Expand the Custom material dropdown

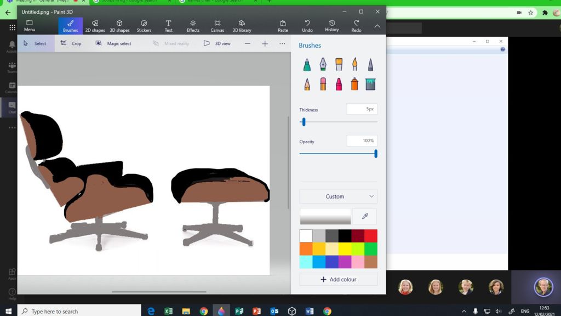click(339, 196)
